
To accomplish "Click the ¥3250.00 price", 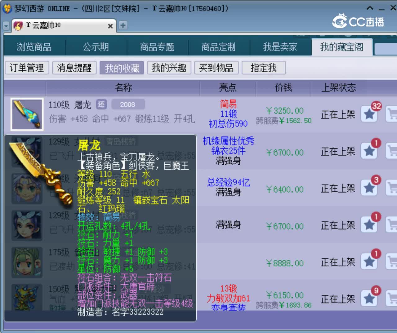I will pyautogui.click(x=285, y=111).
